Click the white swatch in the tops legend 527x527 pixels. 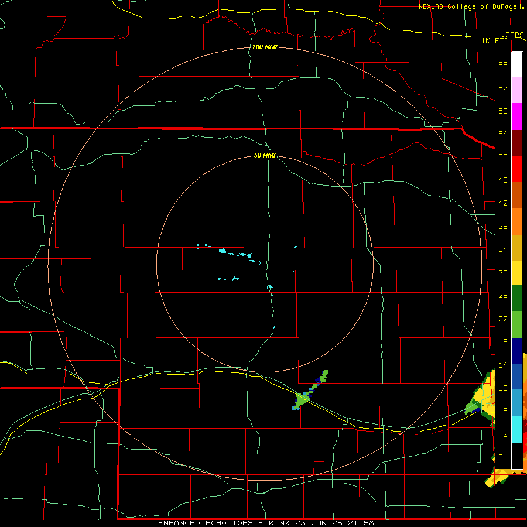(517, 64)
